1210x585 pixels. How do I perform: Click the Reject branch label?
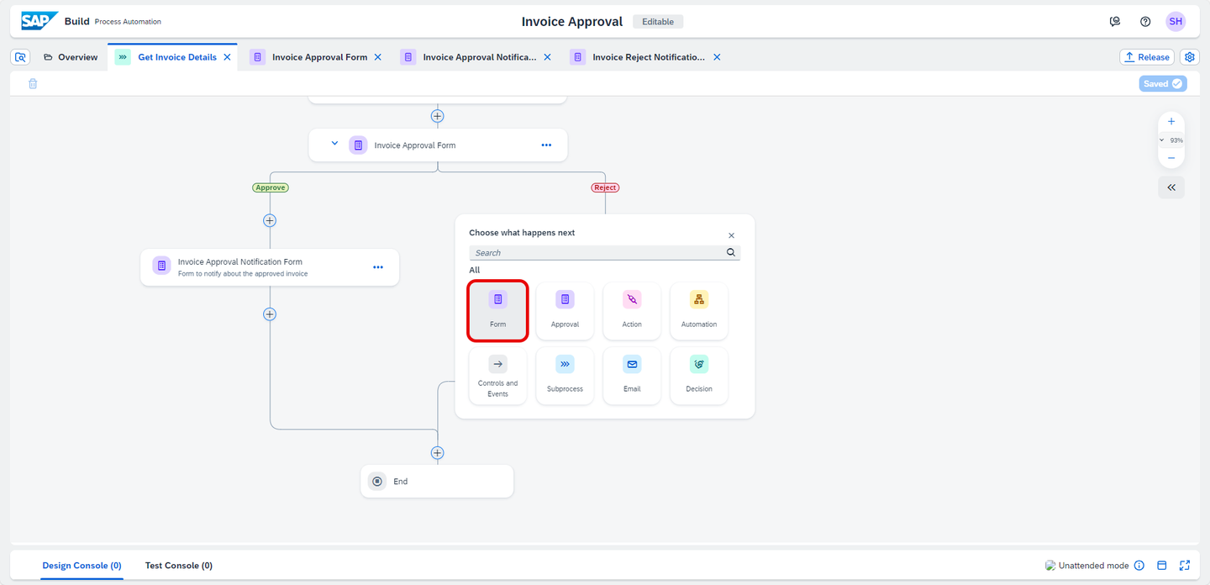(605, 187)
